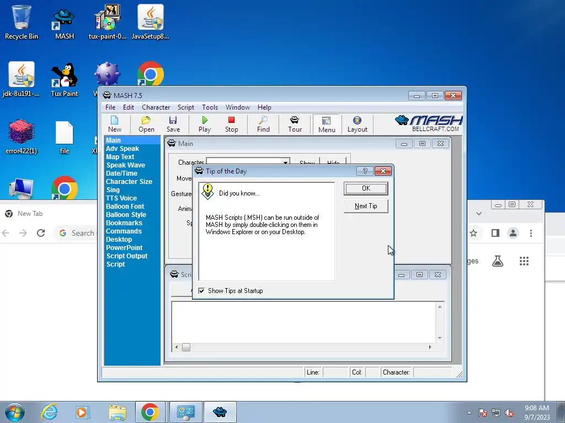This screenshot has height=423, width=565.
Task: Open the Character dropdown in Main panel
Action: pos(285,162)
